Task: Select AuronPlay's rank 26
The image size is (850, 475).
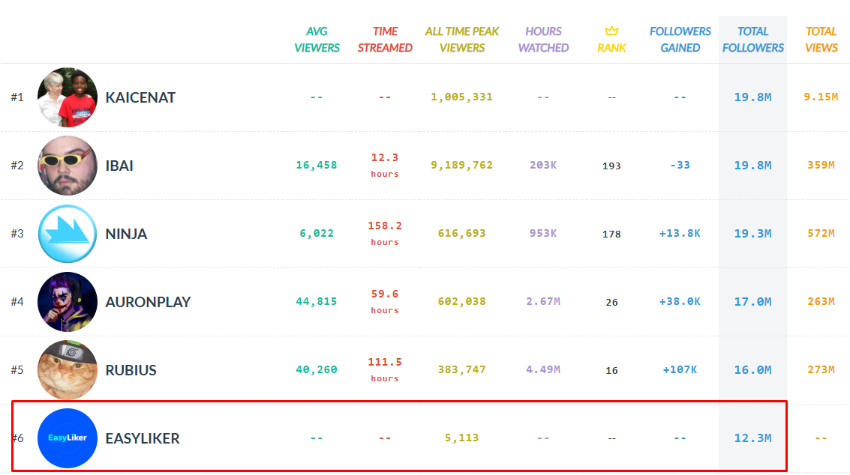Action: [x=611, y=302]
